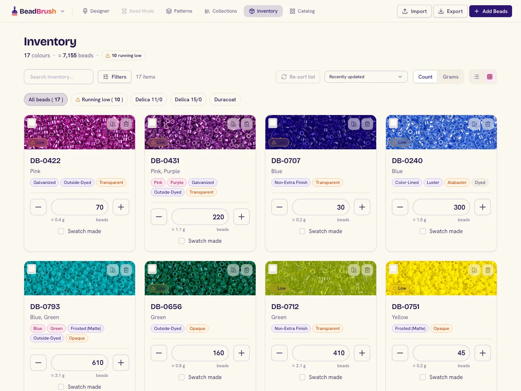The height and width of the screenshot is (391, 521).
Task: Open swatch image icon on DB-0793
Action: click(113, 270)
